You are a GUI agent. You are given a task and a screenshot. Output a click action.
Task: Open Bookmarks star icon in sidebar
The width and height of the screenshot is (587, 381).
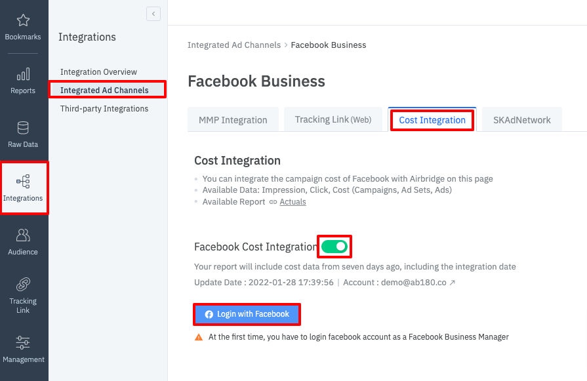23,21
